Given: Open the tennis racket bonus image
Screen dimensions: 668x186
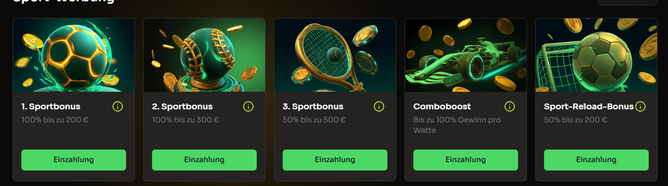Looking at the screenshot, I should click(335, 55).
